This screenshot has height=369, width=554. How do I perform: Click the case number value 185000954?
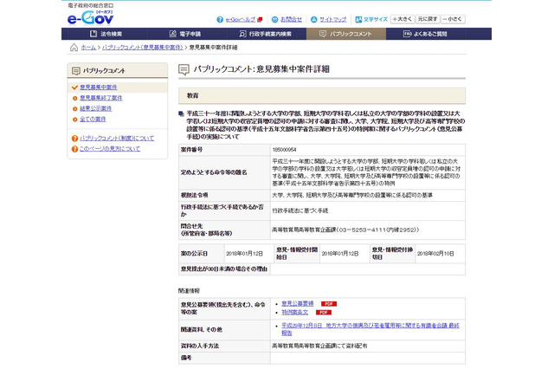tap(284, 150)
